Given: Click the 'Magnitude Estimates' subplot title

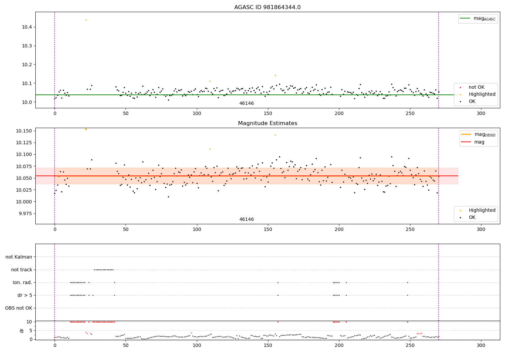Looking at the screenshot, I should [x=268, y=123].
